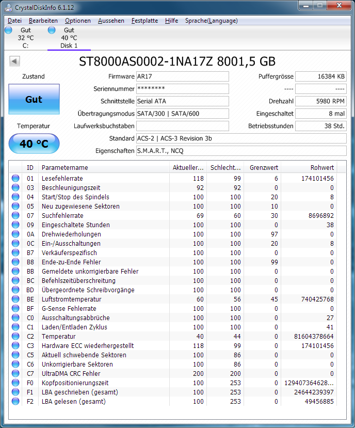Click status orb for Verkäuferspezifisch row
Image resolution: width=355 pixels, height=428 pixels.
click(x=15, y=252)
